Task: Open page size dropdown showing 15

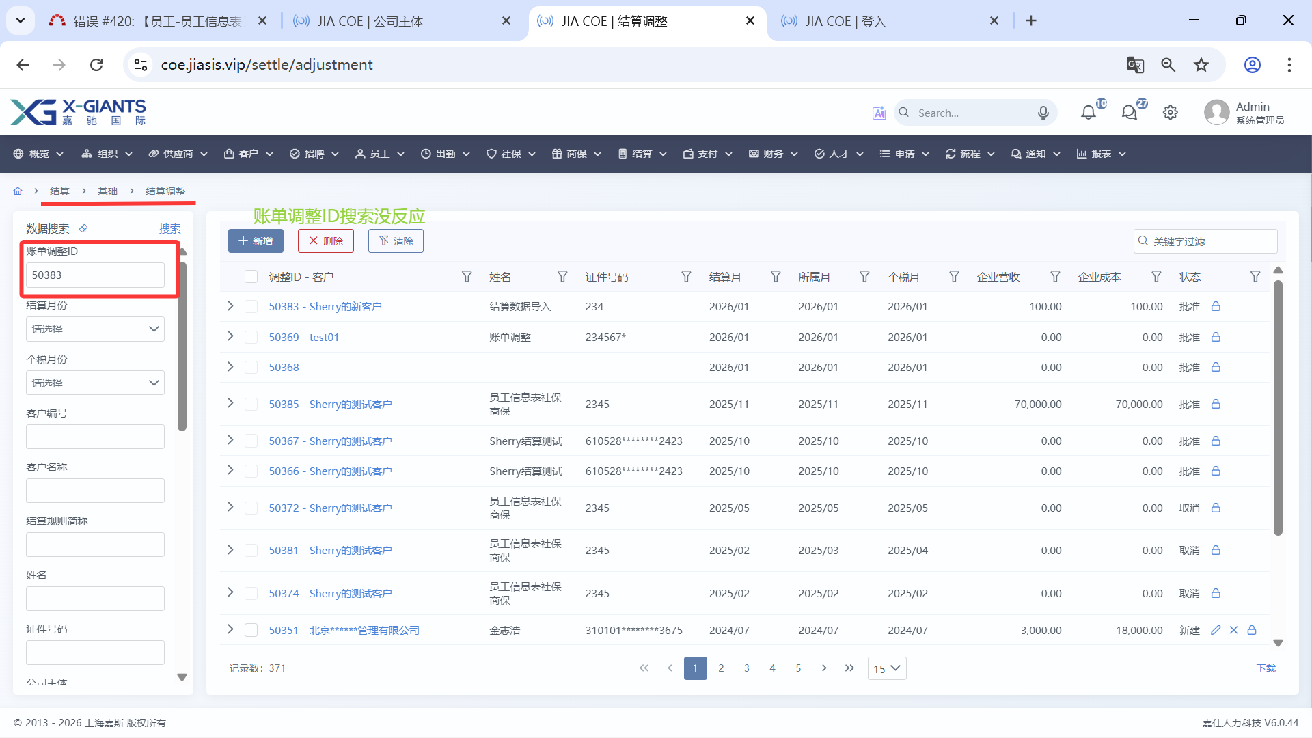Action: tap(886, 668)
